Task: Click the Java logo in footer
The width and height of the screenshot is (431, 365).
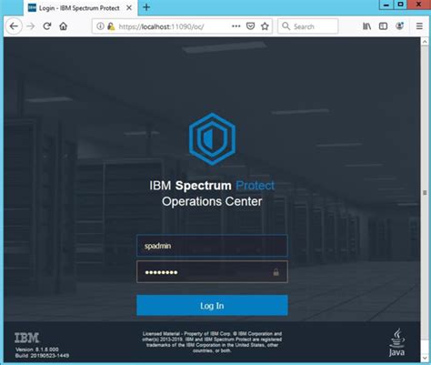Action: coord(396,342)
